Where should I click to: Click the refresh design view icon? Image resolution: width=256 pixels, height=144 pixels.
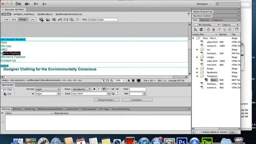(78, 20)
